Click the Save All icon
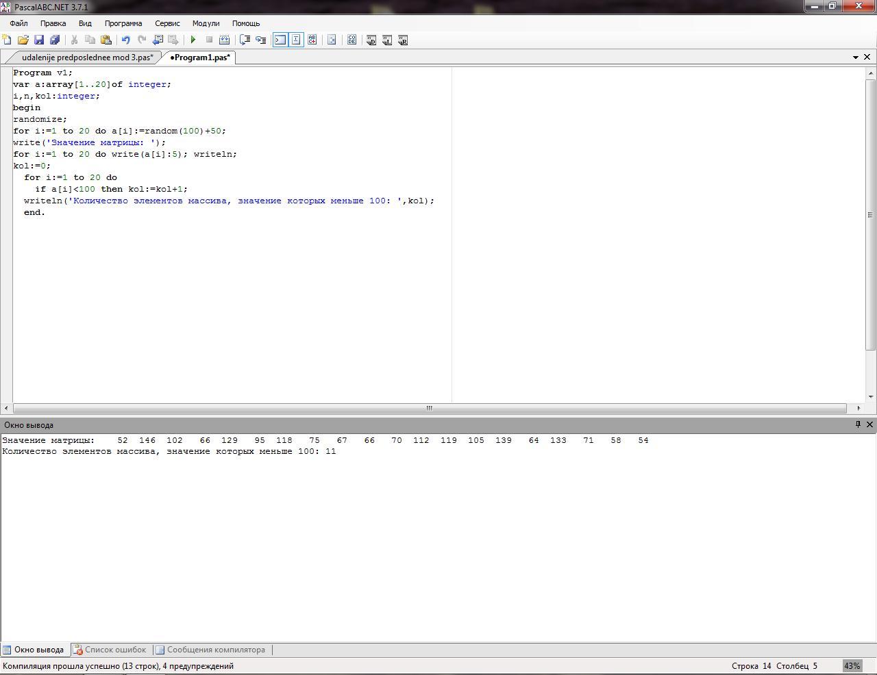 (x=55, y=40)
